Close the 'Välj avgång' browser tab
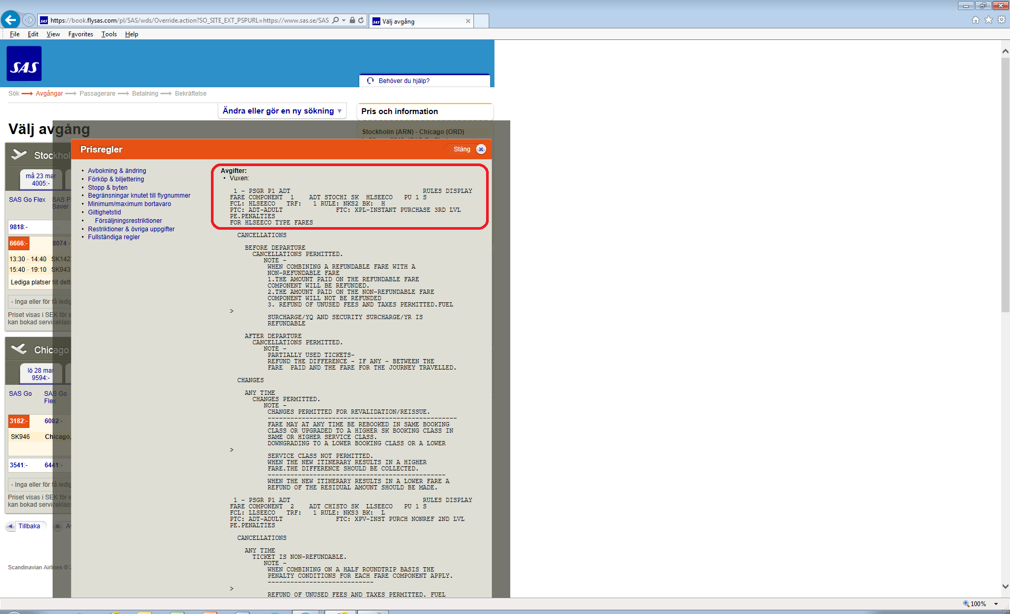The width and height of the screenshot is (1010, 614). click(468, 21)
